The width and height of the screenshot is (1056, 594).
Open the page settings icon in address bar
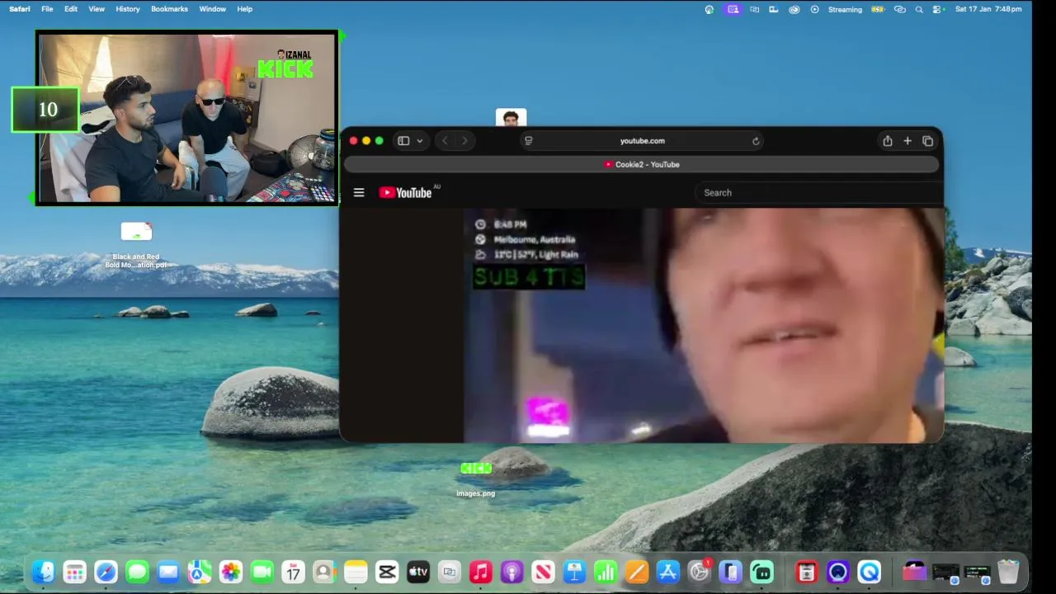[x=529, y=141]
